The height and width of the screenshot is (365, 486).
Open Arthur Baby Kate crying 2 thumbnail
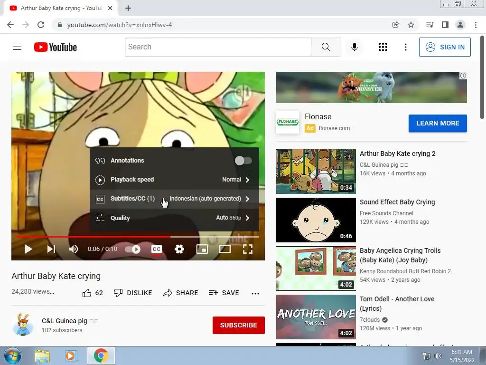316,171
